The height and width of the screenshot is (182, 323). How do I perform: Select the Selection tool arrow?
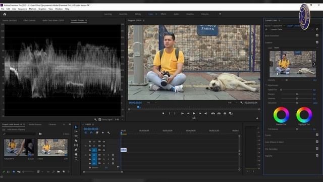[76, 127]
